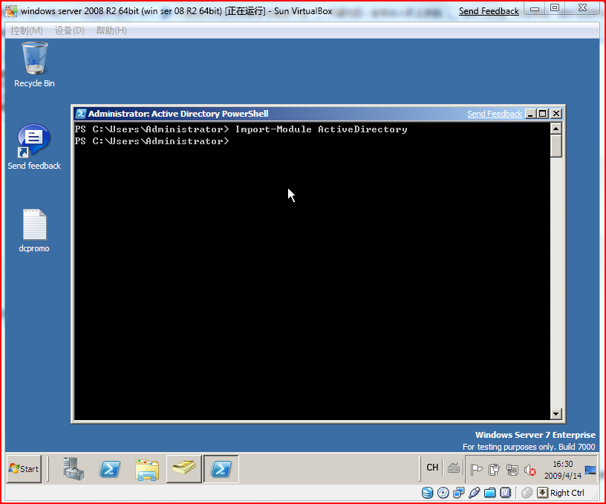Screen dimensions: 606x504
Task: Click the CH language indicator
Action: [x=432, y=468]
